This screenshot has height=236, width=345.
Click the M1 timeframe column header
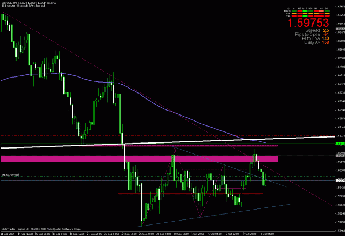pos(294,9)
